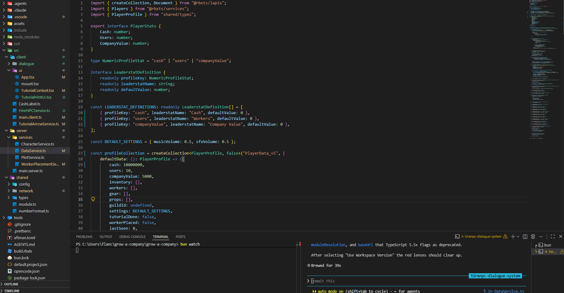
Task: Open CharacterService.ts file
Action: (38, 144)
